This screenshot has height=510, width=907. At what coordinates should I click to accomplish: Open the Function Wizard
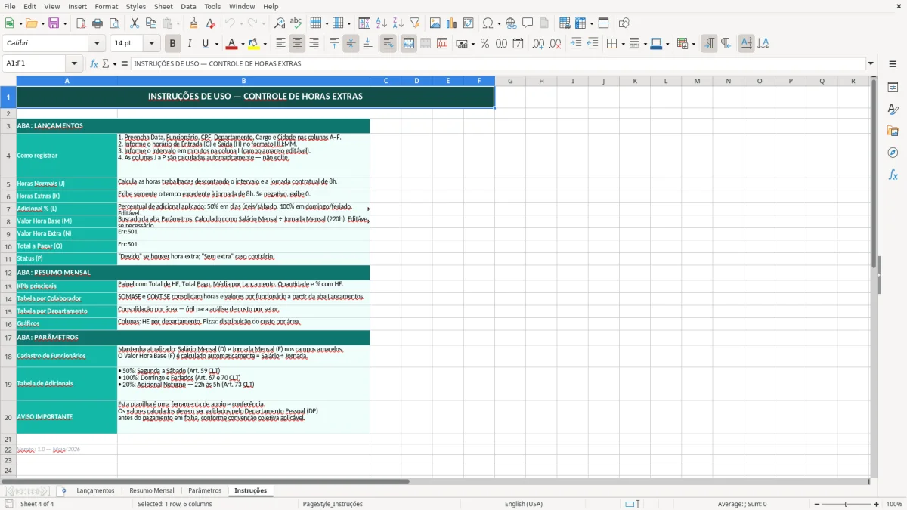[94, 63]
